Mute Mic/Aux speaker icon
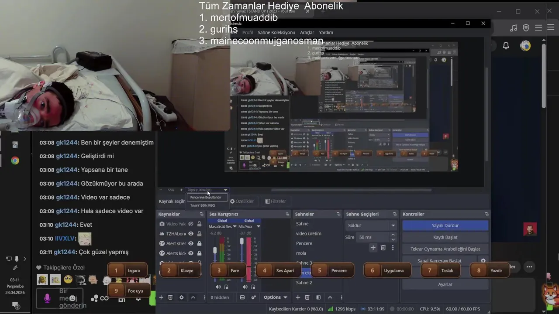 (x=245, y=287)
